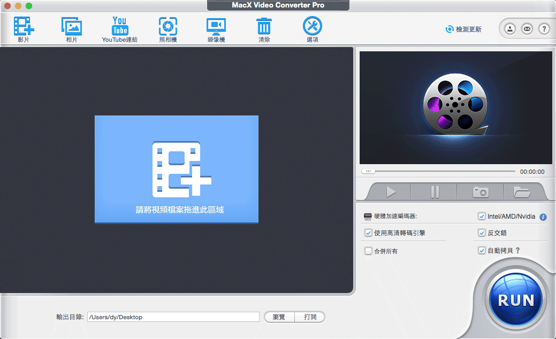The height and width of the screenshot is (339, 556).
Task: Click the video preview thumbnail
Action: pyautogui.click(x=455, y=107)
